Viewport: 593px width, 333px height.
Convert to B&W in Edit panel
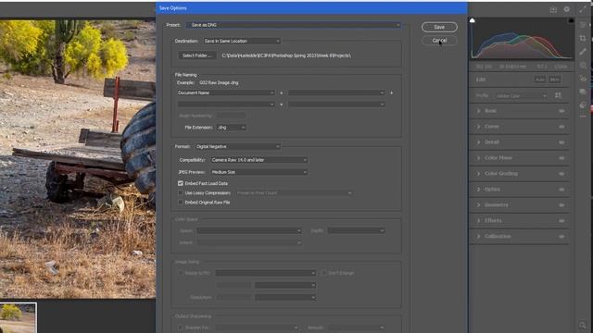[x=554, y=80]
